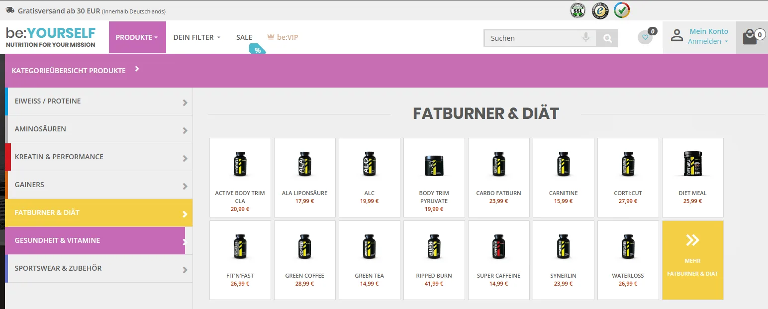Screen dimensions: 768x309
Task: Open the Corti:Cut product image
Action: tap(628, 164)
